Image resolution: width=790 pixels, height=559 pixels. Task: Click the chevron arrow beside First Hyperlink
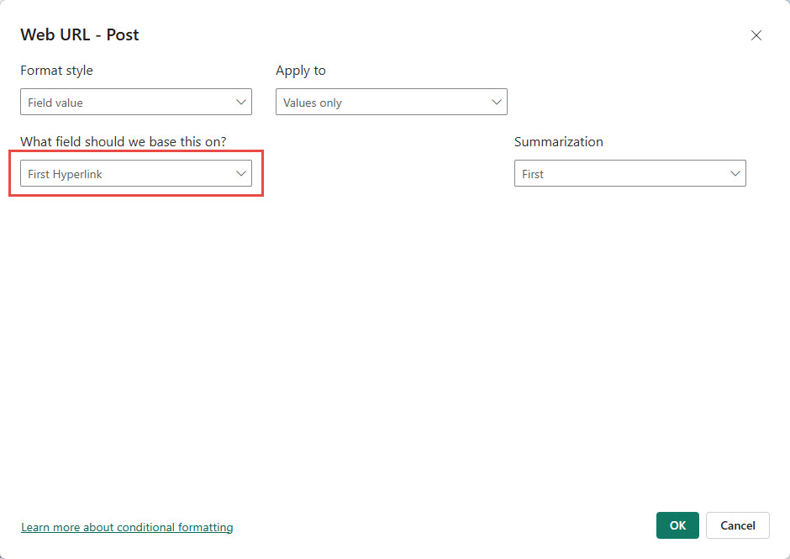pyautogui.click(x=241, y=174)
